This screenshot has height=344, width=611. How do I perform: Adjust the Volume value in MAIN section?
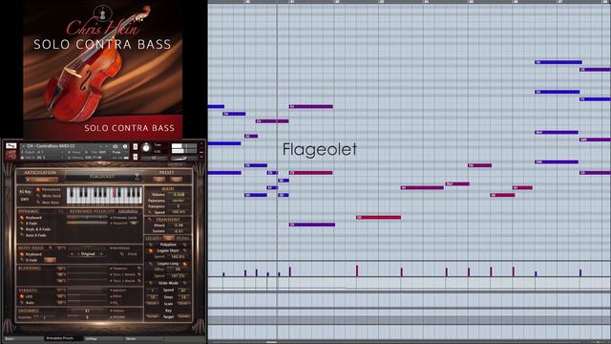pyautogui.click(x=179, y=194)
